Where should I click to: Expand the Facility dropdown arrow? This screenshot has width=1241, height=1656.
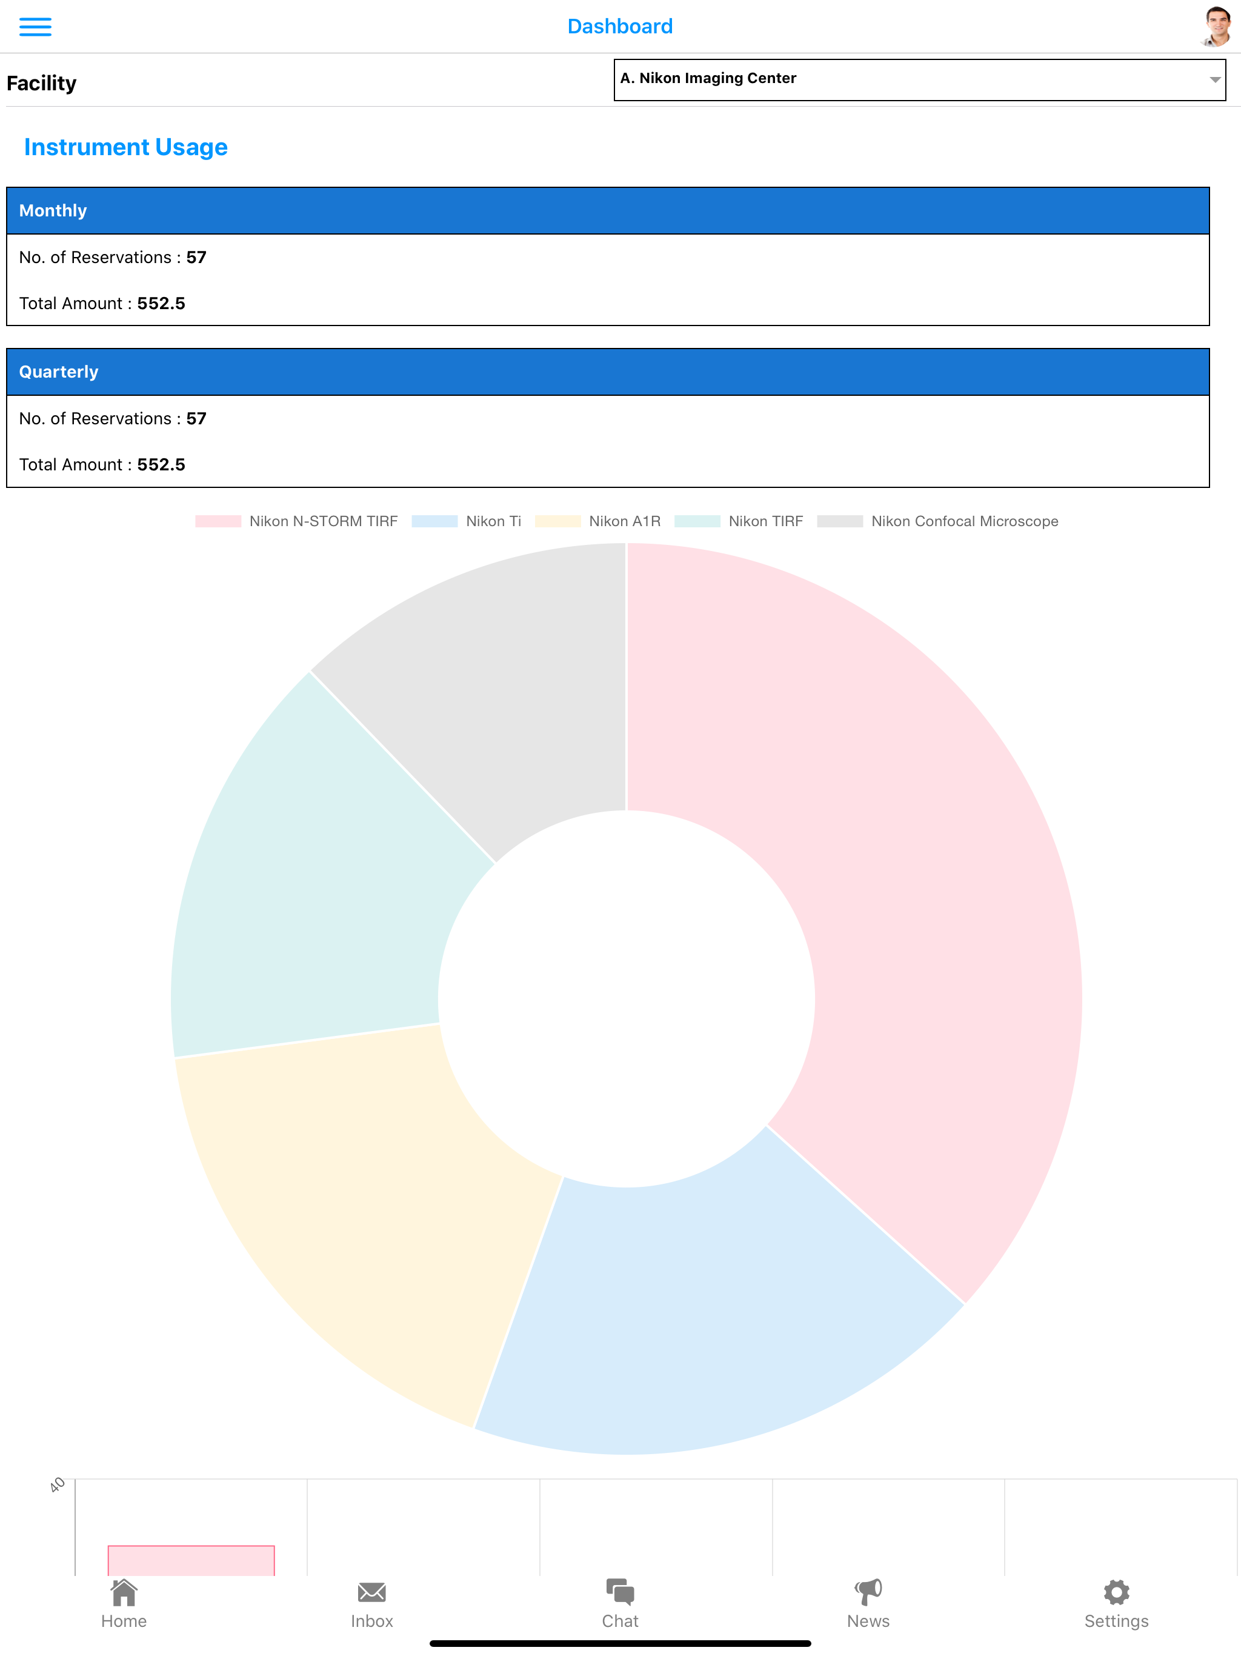[1215, 79]
